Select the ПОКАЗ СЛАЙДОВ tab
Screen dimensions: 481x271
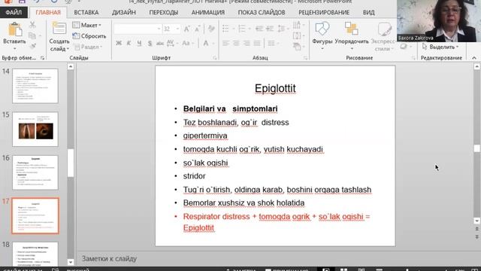262,13
